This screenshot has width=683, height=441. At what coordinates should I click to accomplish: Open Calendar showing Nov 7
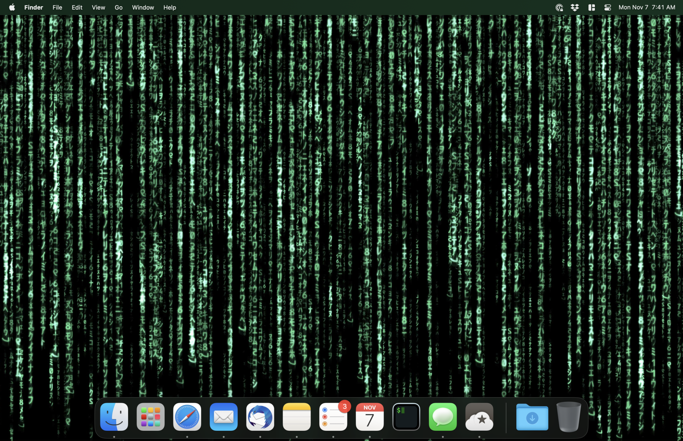click(x=370, y=417)
